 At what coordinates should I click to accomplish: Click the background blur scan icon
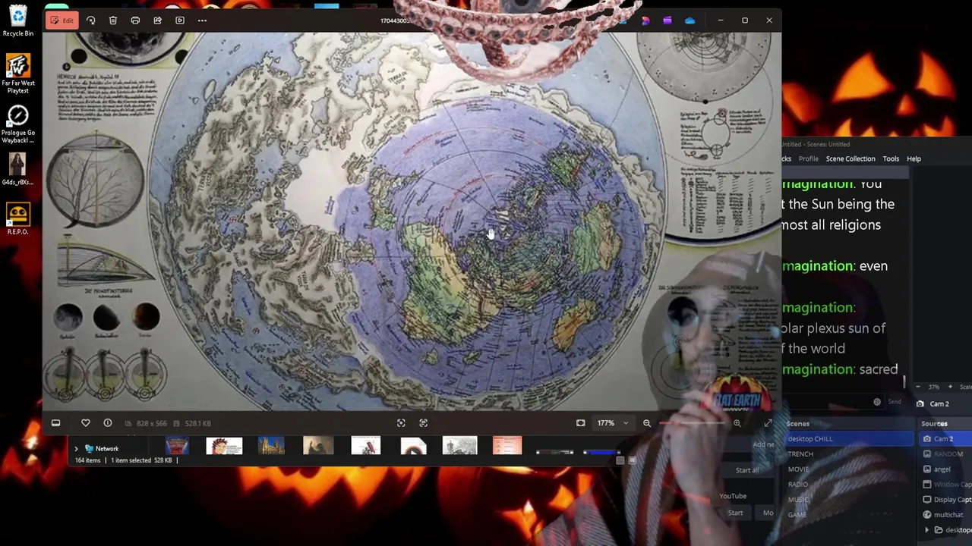(x=401, y=423)
